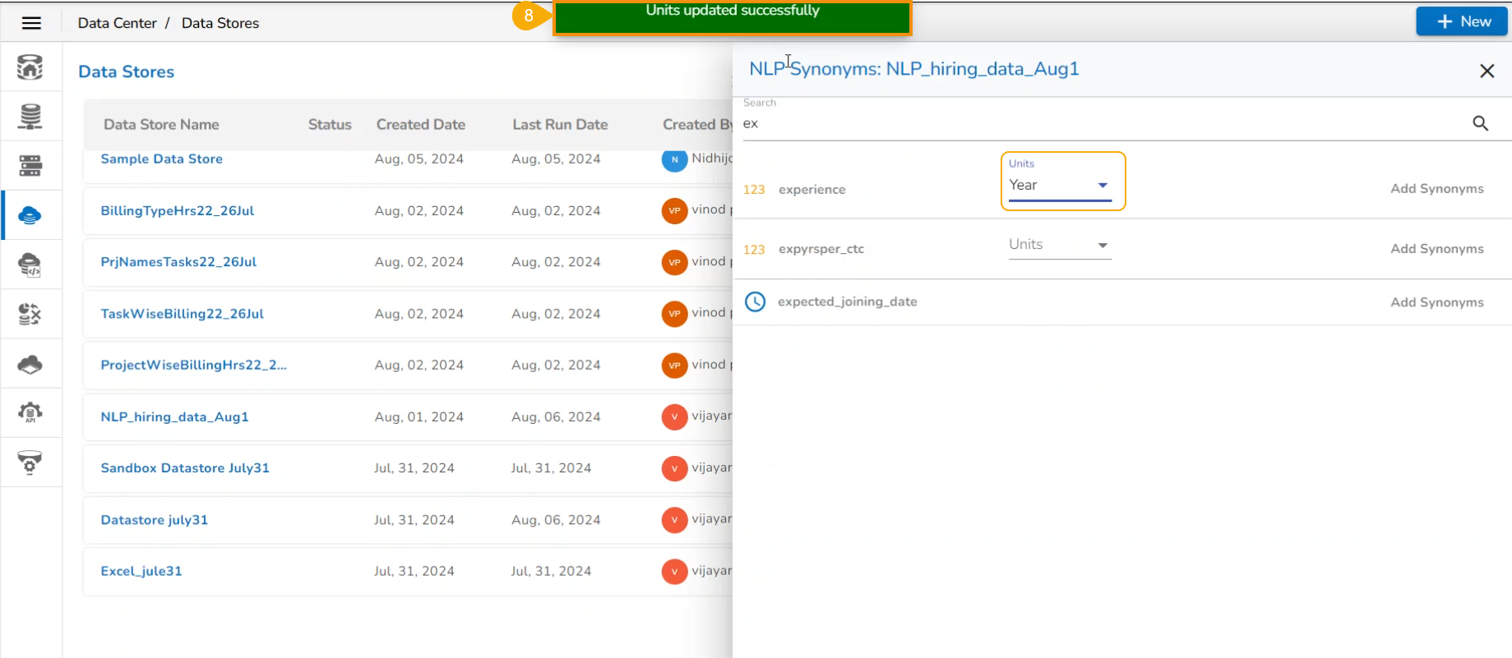Viewport: 1512px width, 658px height.
Task: Click the VP avatar in PrjNamesTasks22_26Jul row
Action: 674,262
